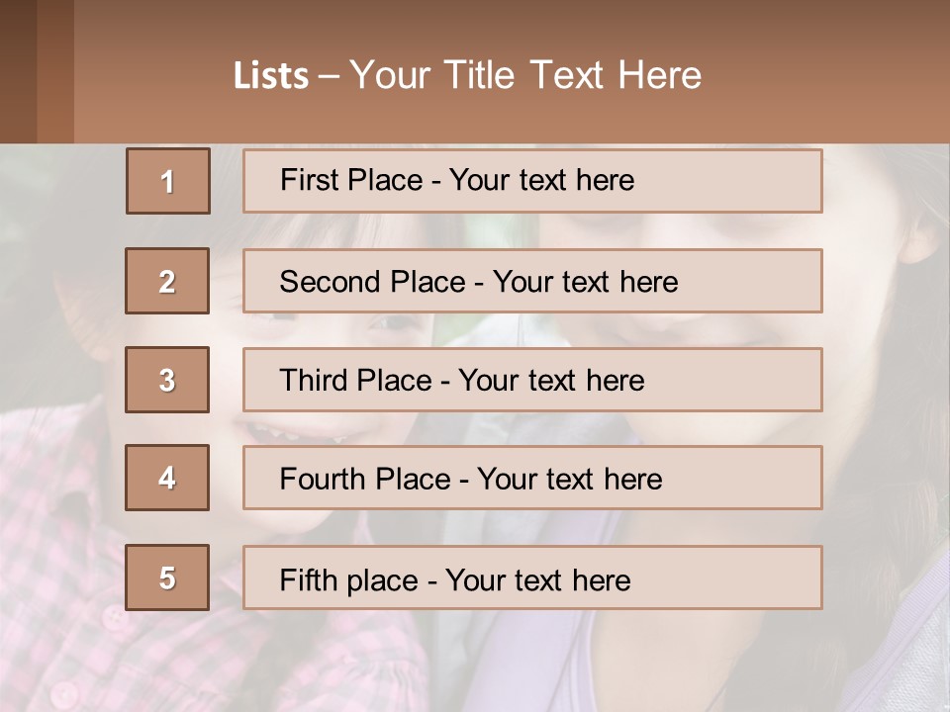Click the words 'Your Title Text Here'

[x=525, y=75]
